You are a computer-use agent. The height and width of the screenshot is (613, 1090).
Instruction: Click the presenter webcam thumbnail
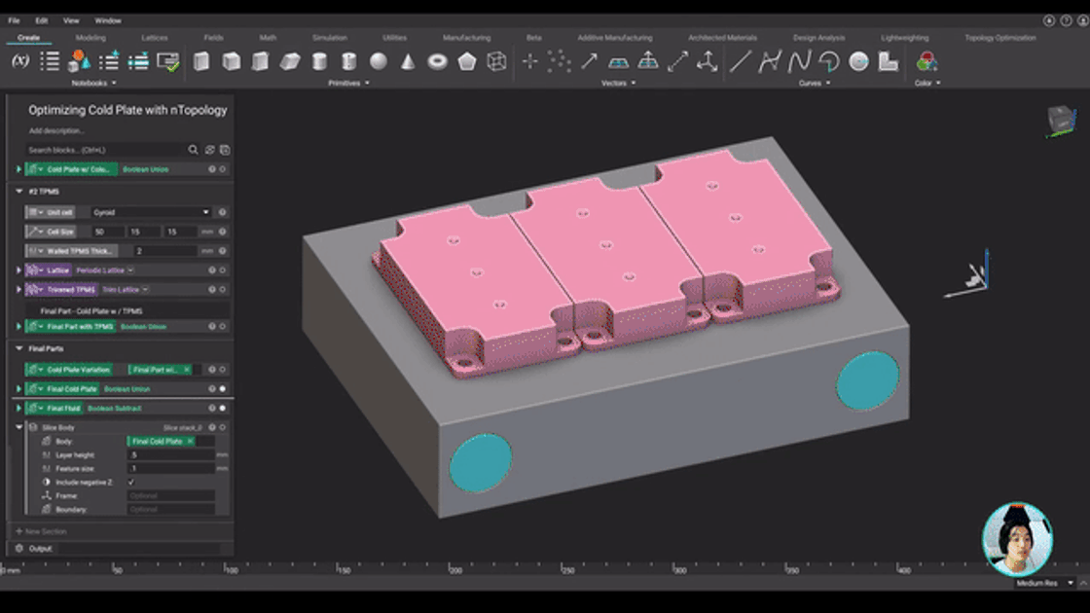1018,539
